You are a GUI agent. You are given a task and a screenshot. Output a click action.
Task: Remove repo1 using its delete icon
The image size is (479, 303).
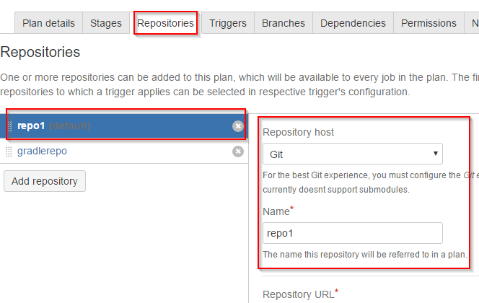(x=237, y=126)
